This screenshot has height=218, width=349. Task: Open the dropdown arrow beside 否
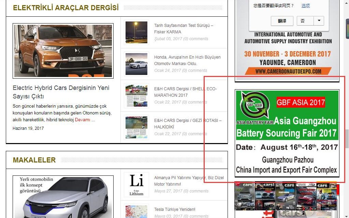[319, 21]
